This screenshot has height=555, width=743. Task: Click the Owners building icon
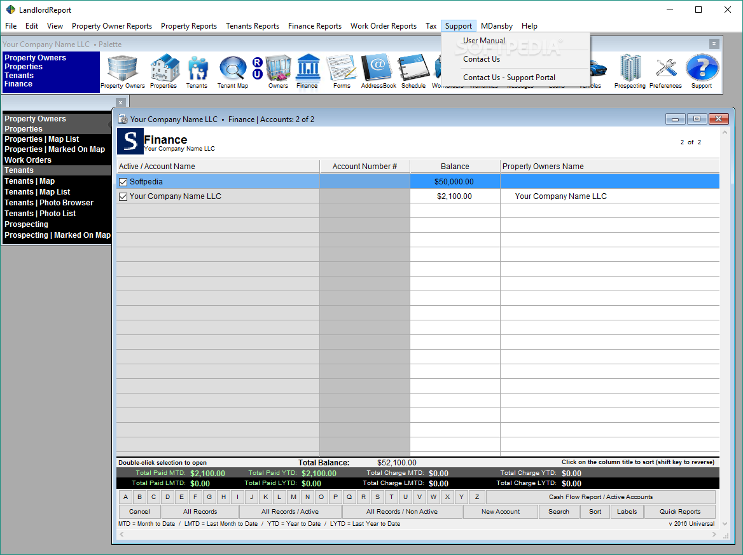coord(278,68)
